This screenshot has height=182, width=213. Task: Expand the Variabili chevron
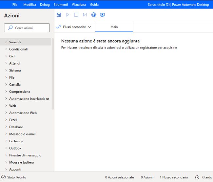point(6,42)
